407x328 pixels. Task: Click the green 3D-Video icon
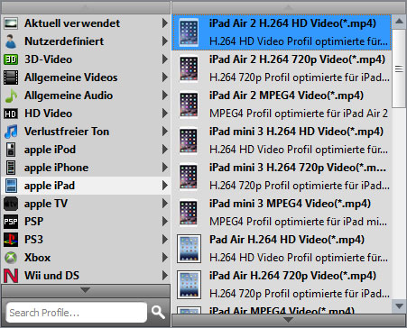pyautogui.click(x=11, y=59)
